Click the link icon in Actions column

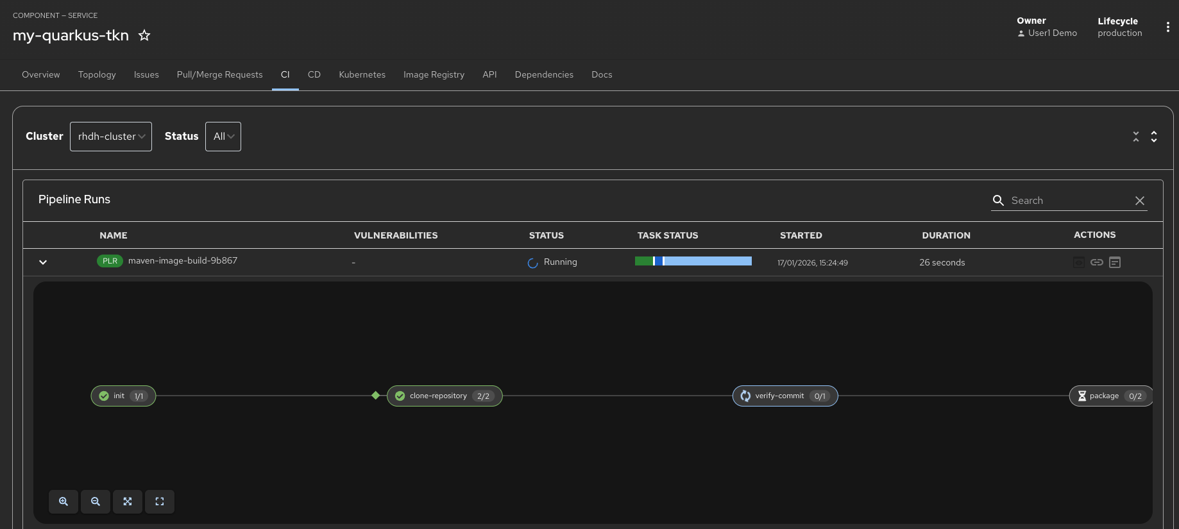tap(1097, 262)
